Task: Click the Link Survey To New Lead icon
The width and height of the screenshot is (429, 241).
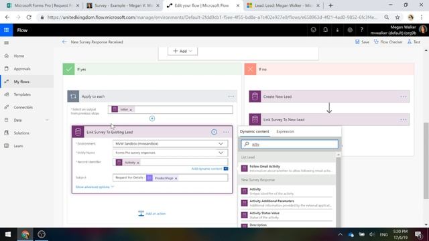Action: click(255, 120)
